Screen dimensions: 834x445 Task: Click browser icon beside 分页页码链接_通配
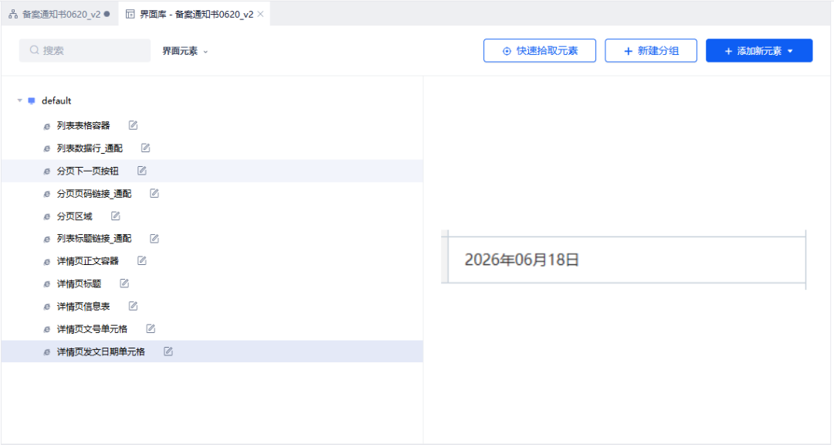tap(47, 194)
